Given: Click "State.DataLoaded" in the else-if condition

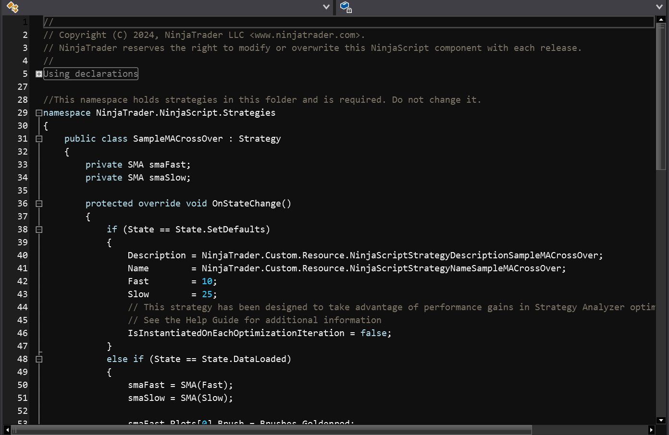Looking at the screenshot, I should 244,359.
